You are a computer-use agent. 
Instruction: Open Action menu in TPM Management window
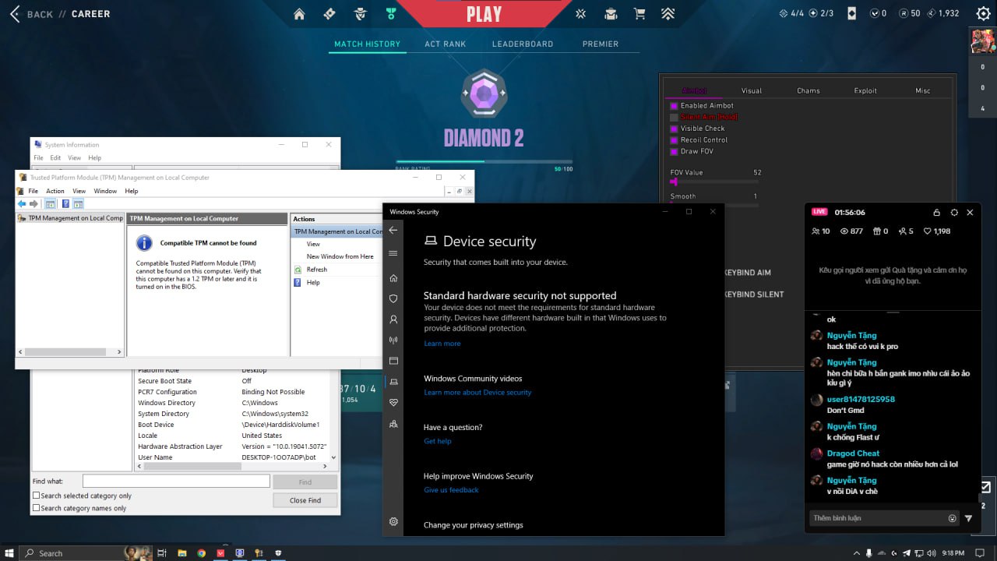[x=55, y=191]
